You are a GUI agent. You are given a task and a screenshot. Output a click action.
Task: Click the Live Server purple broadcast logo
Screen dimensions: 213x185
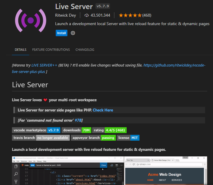[x=31, y=20]
